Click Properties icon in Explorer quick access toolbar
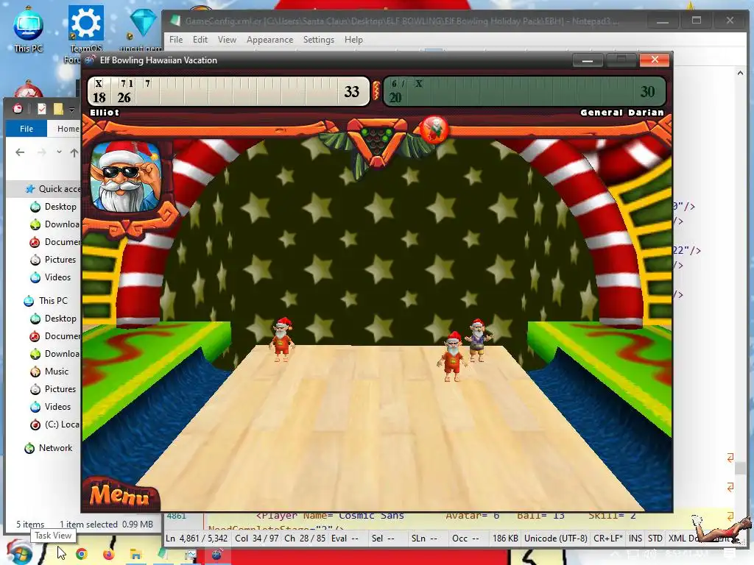Image resolution: width=754 pixels, height=565 pixels. [x=42, y=109]
